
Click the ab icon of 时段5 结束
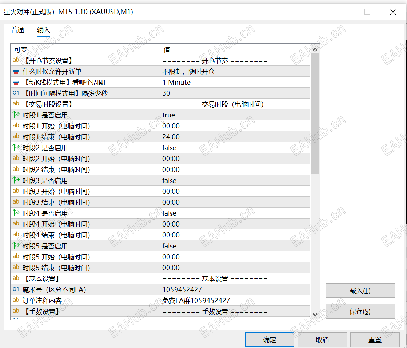pos(16,267)
